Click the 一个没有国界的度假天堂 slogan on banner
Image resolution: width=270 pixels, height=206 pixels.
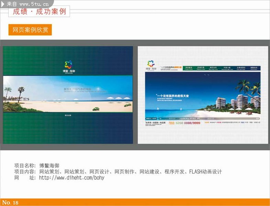coord(171,96)
